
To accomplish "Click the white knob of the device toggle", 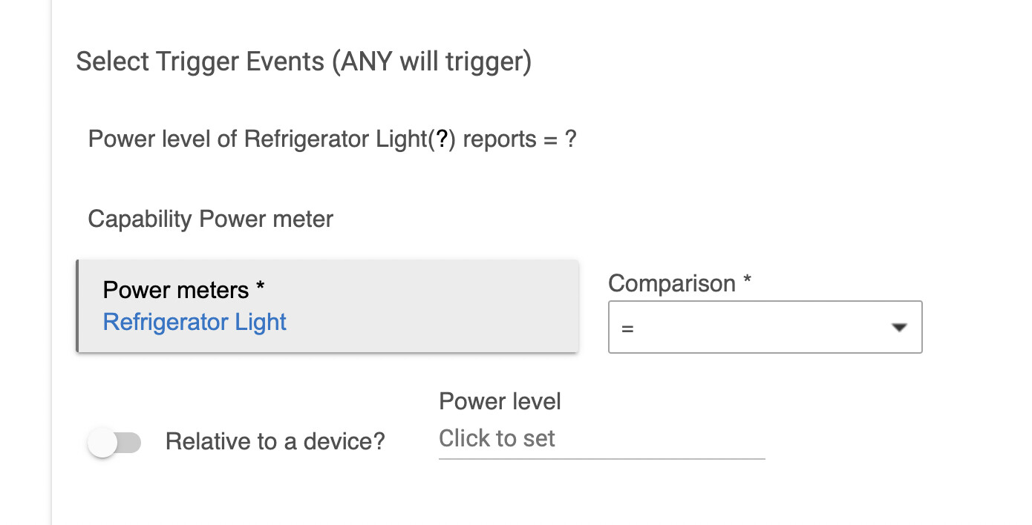I will click(x=102, y=443).
